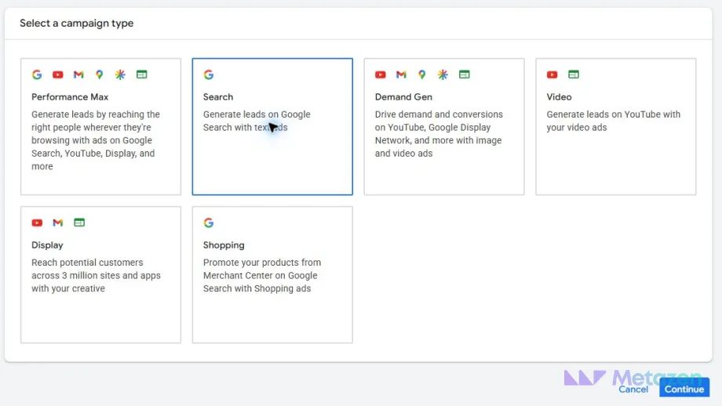Viewport: 722px width, 406px height.
Task: Select the Performance Max campaign type title
Action: tap(70, 97)
